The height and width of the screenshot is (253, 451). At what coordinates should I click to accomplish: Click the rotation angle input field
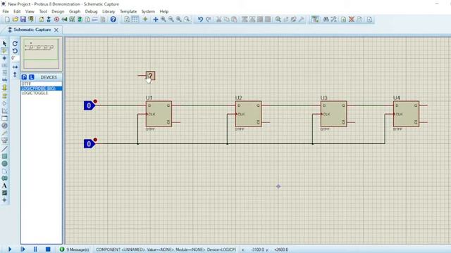coord(15,58)
